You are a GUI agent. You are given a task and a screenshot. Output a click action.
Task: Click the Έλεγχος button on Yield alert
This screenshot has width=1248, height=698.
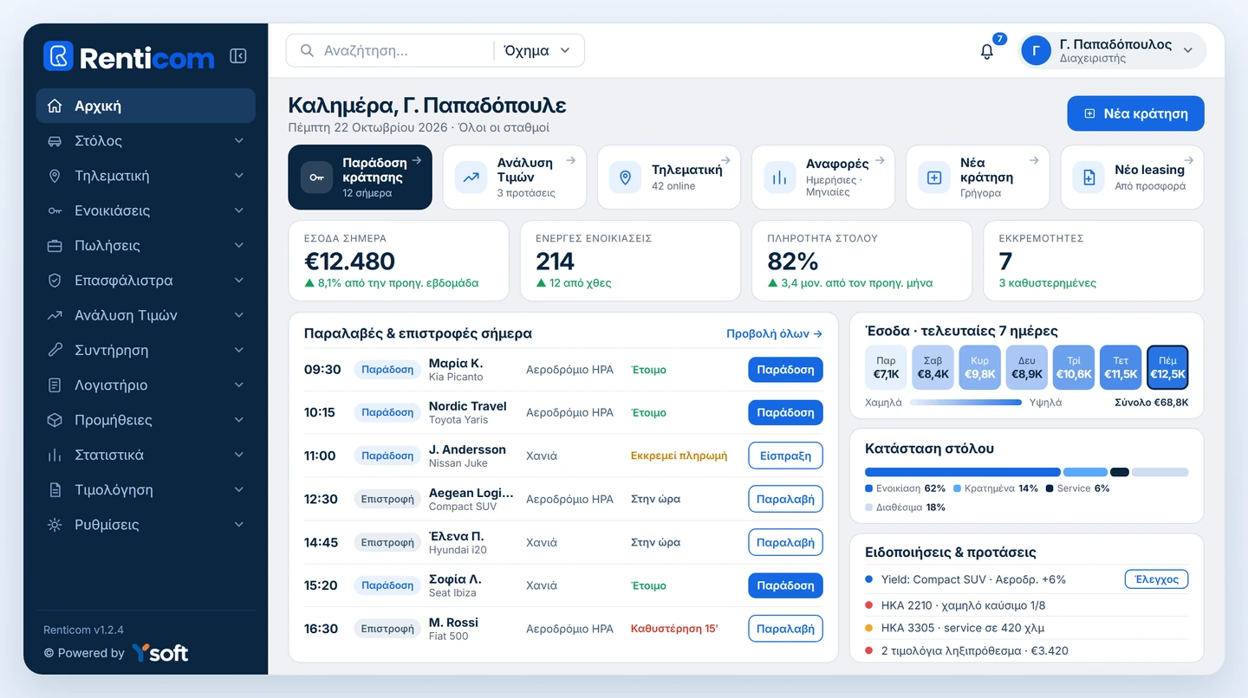(x=1156, y=579)
